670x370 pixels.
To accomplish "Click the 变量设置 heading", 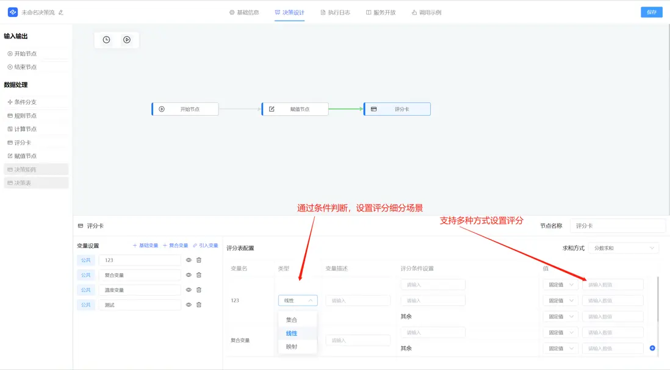I will [x=88, y=246].
